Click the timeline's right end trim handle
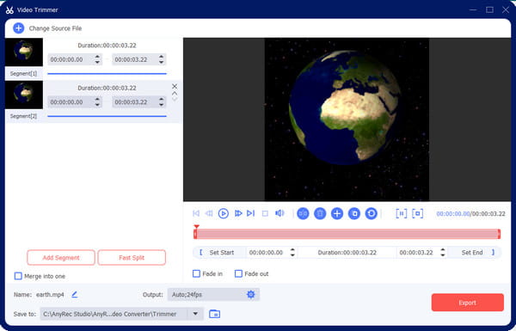This screenshot has width=516, height=331. point(499,234)
